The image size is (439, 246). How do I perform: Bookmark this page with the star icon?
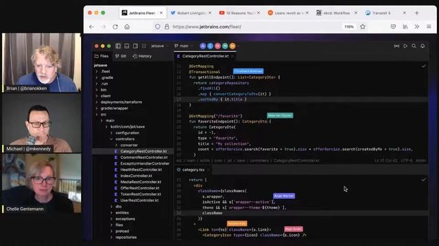pos(363,27)
